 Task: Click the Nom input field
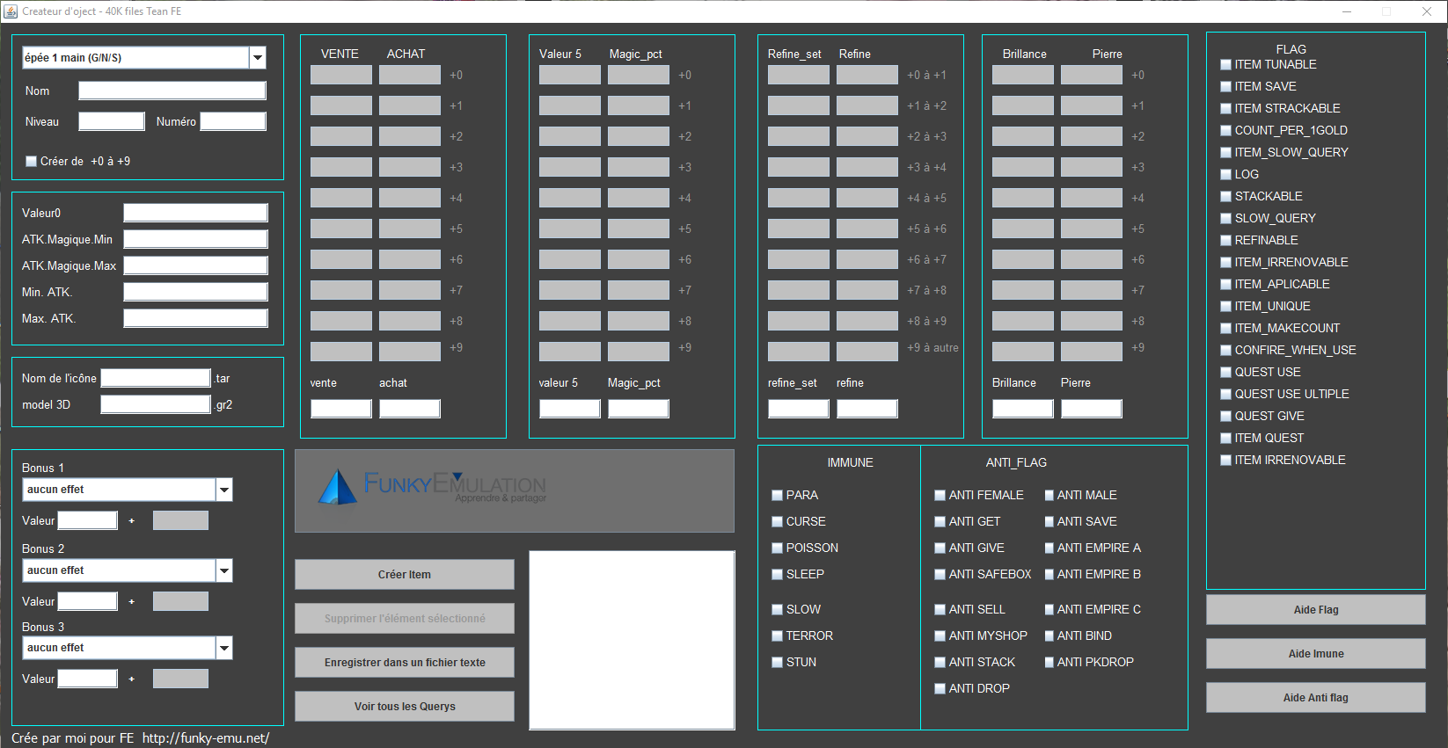pos(172,91)
